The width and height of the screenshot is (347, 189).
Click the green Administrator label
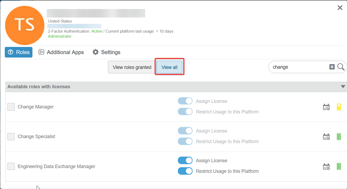(x=60, y=36)
